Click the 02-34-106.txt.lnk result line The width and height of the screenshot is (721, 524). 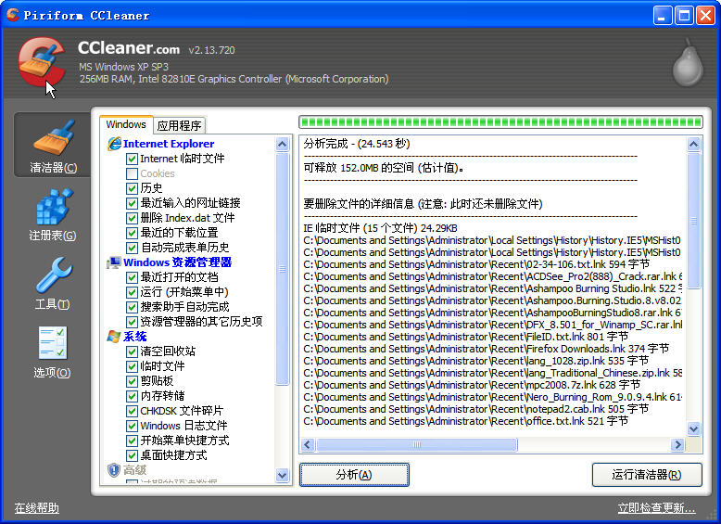pos(476,264)
